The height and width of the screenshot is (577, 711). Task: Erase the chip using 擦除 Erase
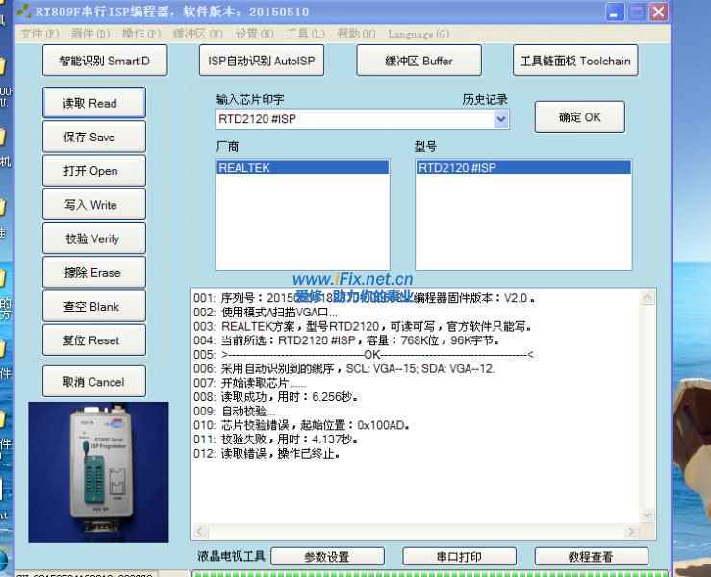pyautogui.click(x=93, y=273)
